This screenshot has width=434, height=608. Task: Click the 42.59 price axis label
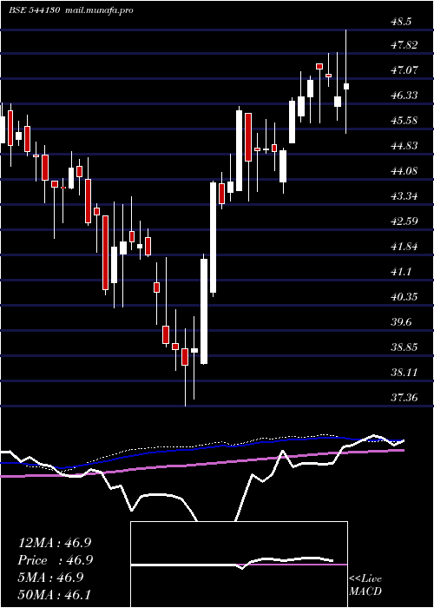point(404,221)
